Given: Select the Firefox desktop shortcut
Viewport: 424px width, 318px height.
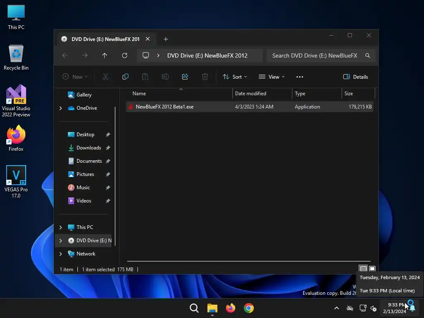Looking at the screenshot, I should pyautogui.click(x=16, y=138).
